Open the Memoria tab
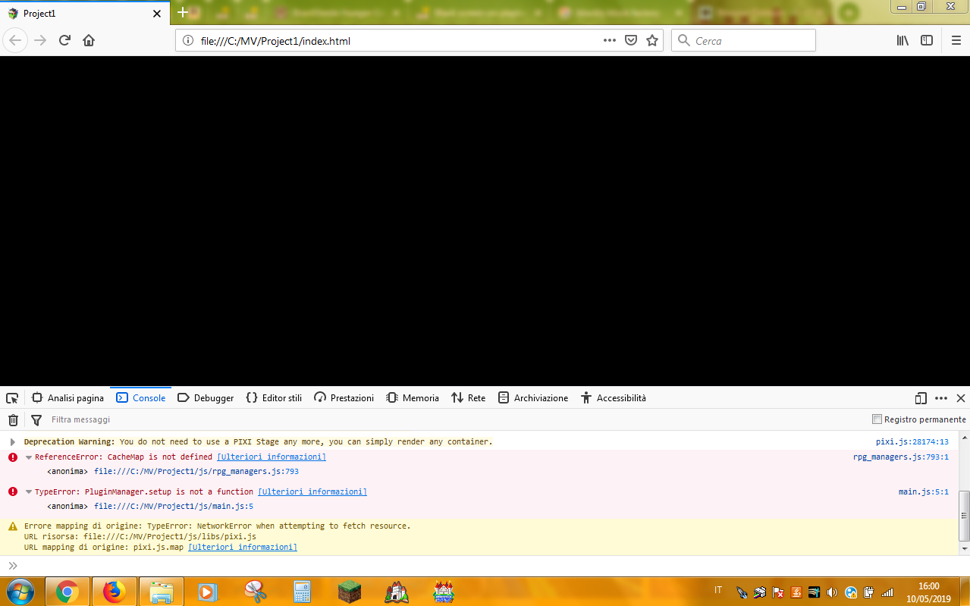This screenshot has height=606, width=970. (413, 398)
